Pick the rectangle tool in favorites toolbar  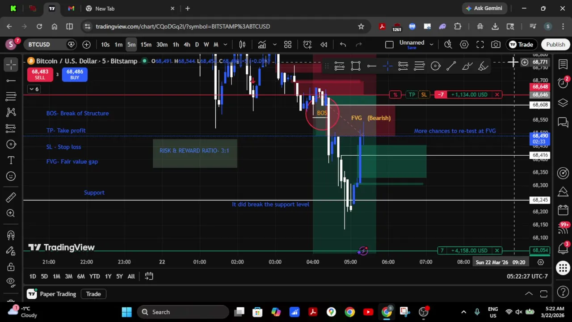click(x=356, y=66)
